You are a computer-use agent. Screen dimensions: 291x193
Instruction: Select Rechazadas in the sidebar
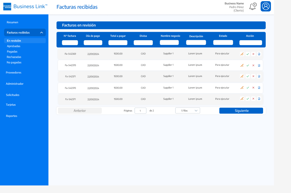[14, 57]
